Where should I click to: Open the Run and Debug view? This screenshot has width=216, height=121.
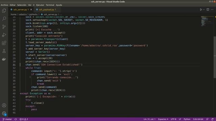[4, 35]
